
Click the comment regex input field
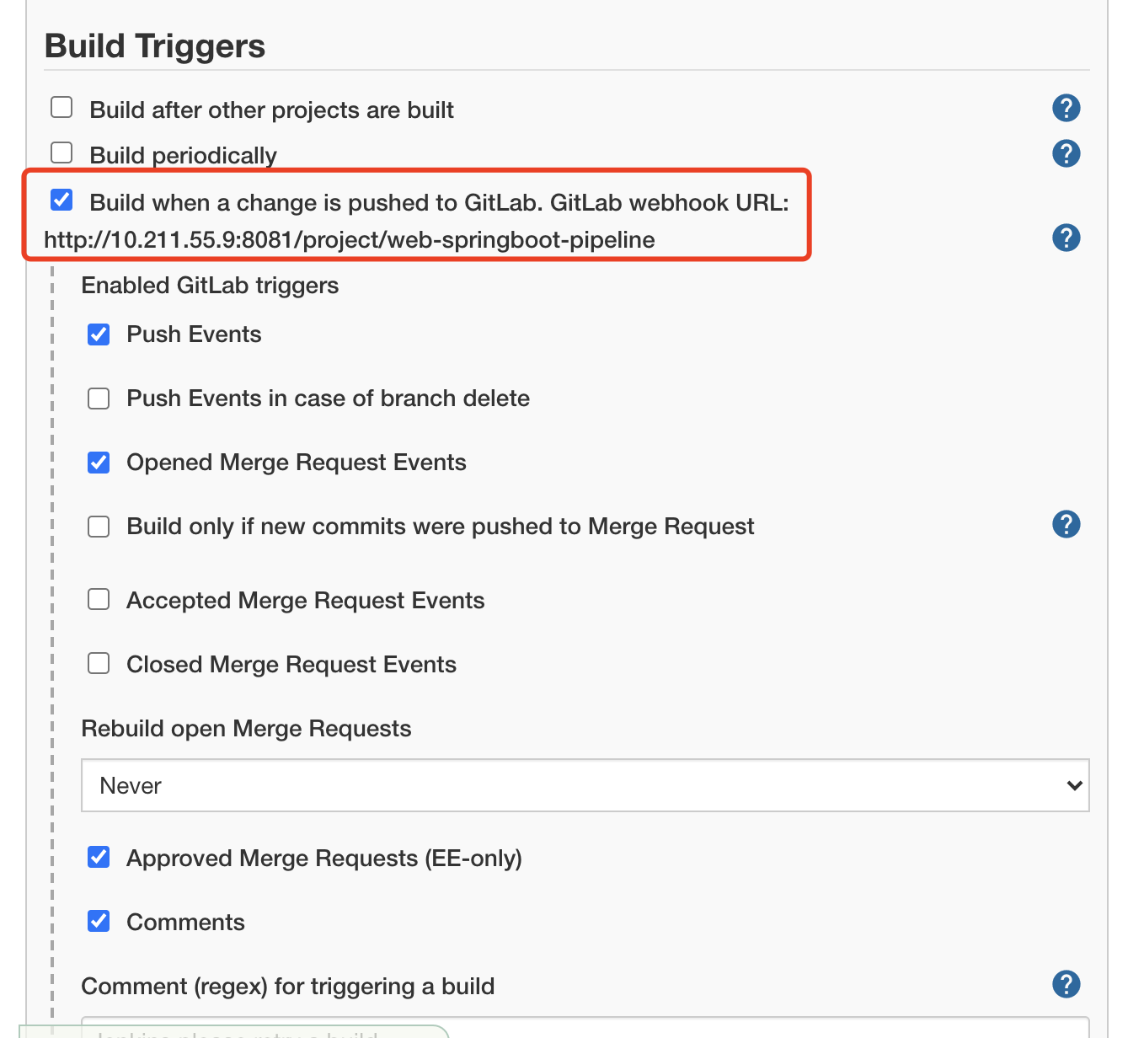point(585,1028)
